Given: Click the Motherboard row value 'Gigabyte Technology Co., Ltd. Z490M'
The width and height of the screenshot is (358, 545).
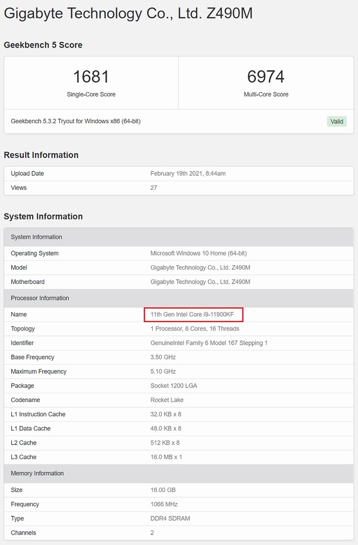Looking at the screenshot, I should click(x=201, y=282).
